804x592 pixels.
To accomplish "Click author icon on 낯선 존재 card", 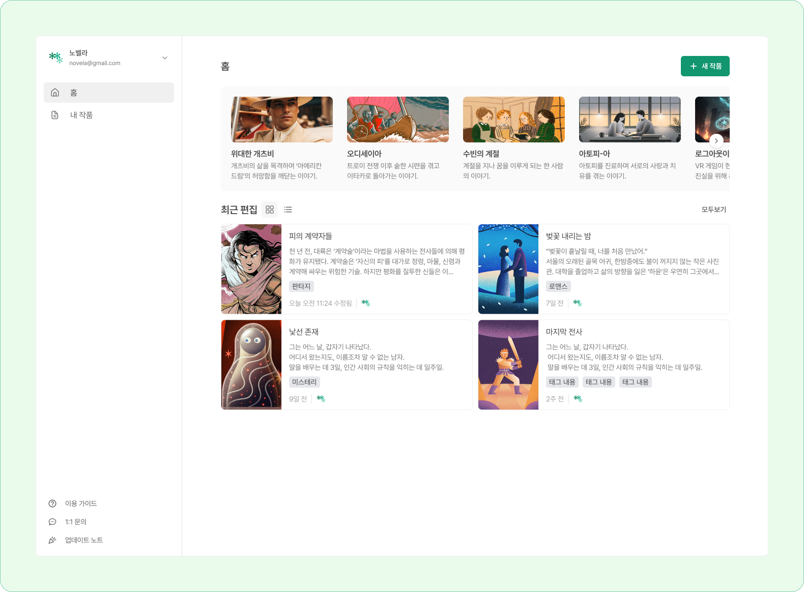I will coord(321,399).
